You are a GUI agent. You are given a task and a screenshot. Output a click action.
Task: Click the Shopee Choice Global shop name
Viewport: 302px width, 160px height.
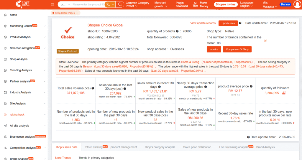click(105, 25)
